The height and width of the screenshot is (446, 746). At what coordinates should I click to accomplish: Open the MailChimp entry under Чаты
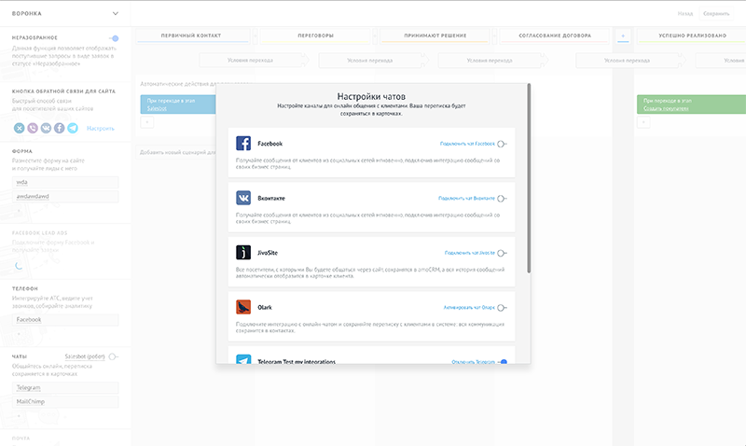(x=65, y=402)
